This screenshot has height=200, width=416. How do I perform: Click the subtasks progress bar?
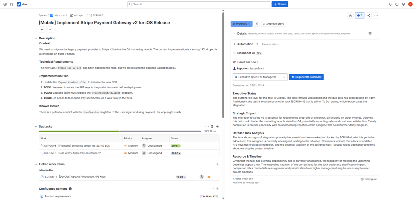pyautogui.click(x=120, y=131)
